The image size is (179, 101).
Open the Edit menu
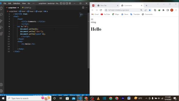10,3
